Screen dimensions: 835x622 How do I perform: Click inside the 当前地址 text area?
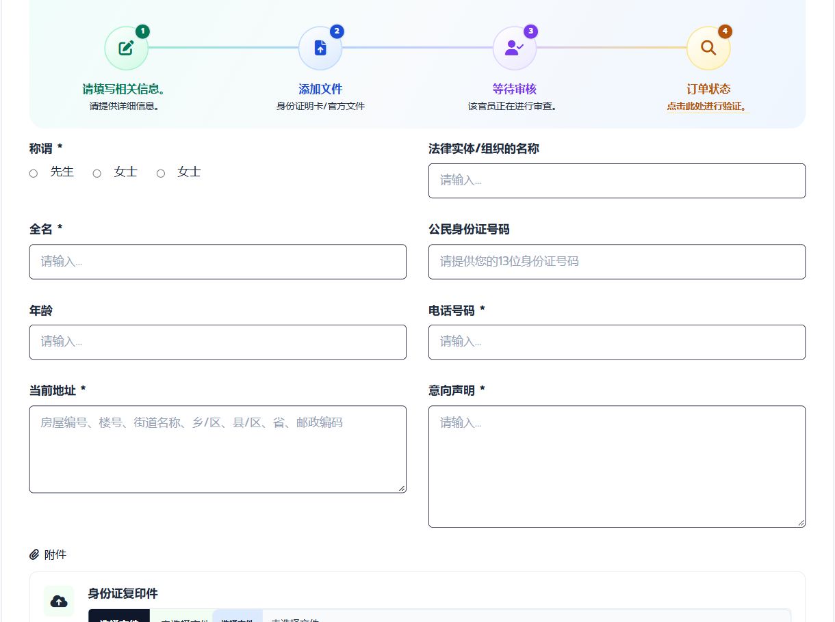click(x=218, y=449)
